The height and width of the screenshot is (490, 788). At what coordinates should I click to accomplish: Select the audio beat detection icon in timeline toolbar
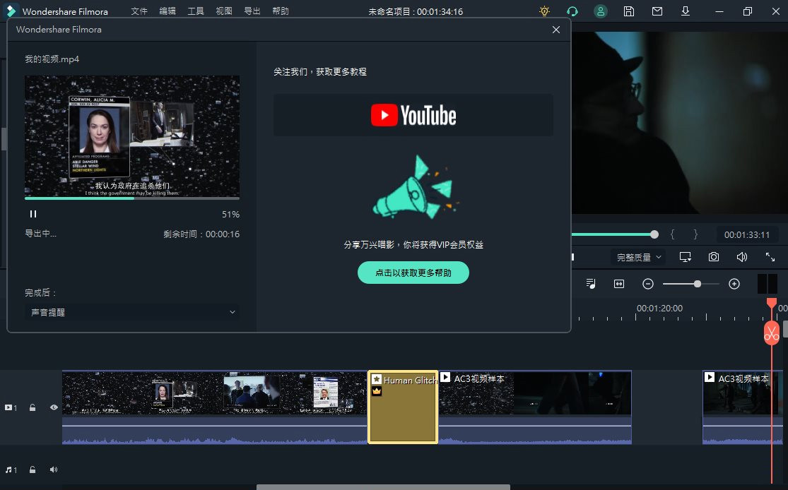(591, 283)
